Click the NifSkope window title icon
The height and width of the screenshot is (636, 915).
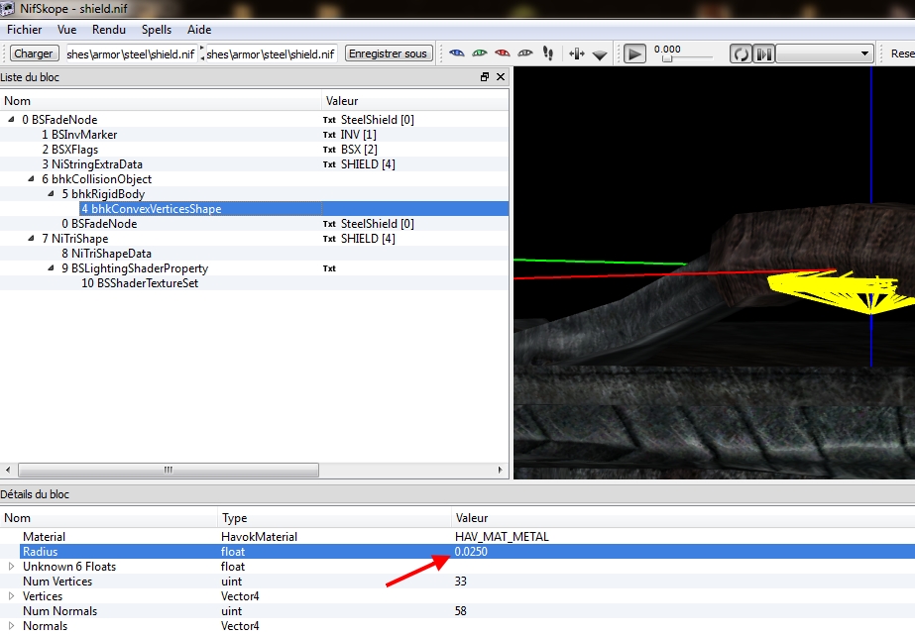(x=7, y=8)
